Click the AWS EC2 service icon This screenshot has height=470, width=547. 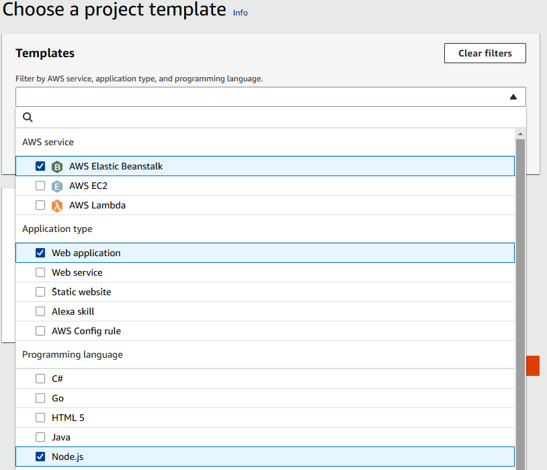(x=57, y=186)
